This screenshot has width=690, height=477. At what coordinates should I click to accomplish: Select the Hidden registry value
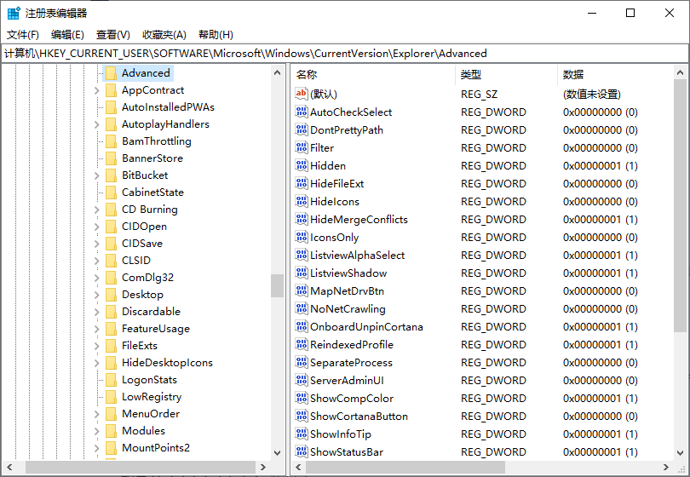pos(328,165)
